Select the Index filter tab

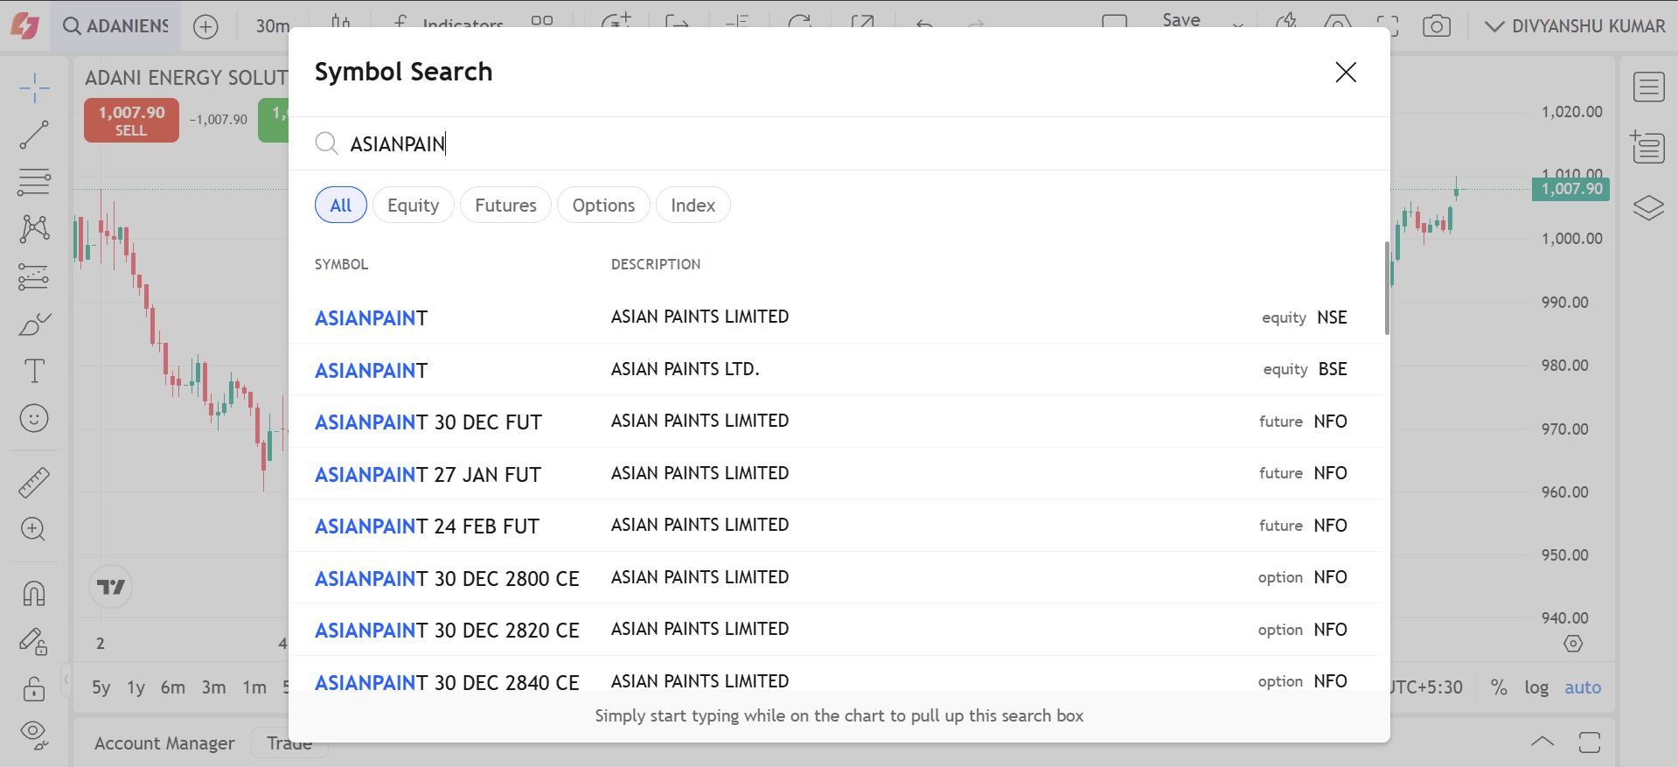(x=693, y=205)
